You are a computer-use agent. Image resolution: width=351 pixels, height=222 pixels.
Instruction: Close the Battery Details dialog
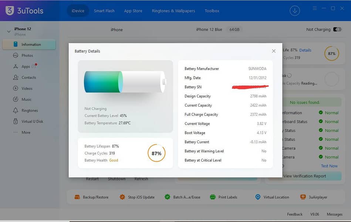274,51
